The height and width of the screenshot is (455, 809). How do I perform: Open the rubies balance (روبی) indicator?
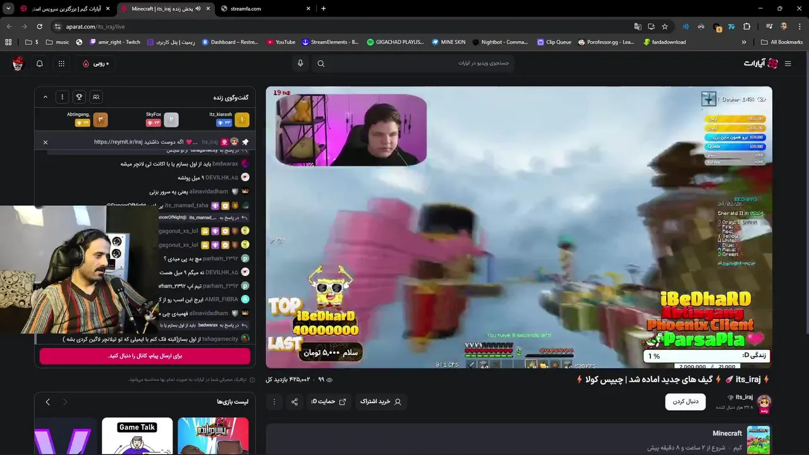tap(96, 63)
